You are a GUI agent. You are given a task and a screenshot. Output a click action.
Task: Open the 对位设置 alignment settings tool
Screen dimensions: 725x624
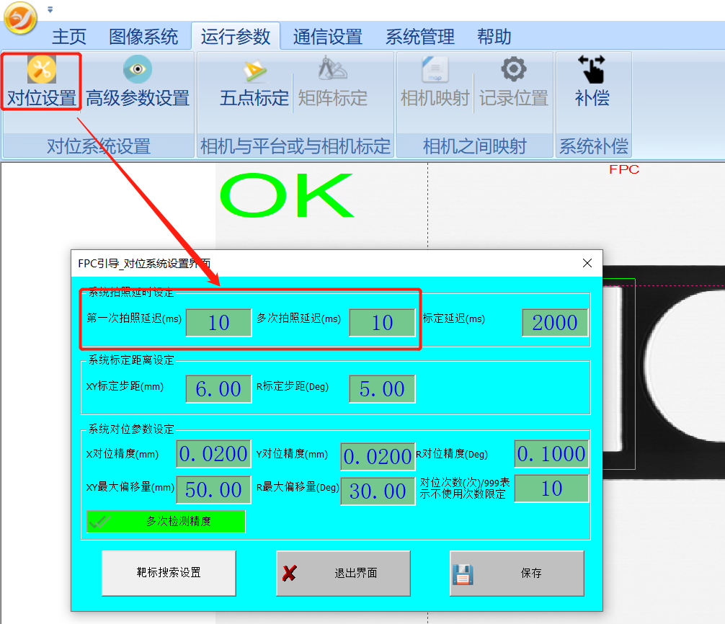point(42,81)
